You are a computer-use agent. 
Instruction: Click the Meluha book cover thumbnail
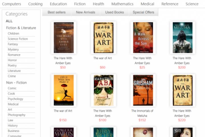click(183, 38)
